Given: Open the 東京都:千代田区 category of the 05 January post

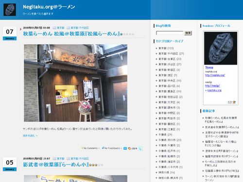Looking at the screenshot, I should pyautogui.click(x=80, y=159).
